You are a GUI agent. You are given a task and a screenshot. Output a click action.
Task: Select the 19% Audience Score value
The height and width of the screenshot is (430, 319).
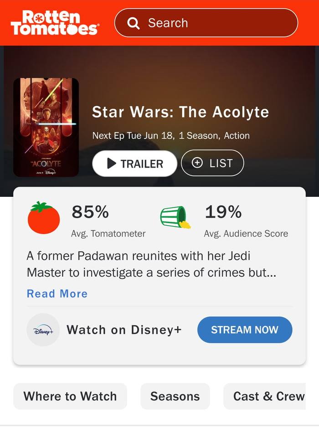pos(223,212)
